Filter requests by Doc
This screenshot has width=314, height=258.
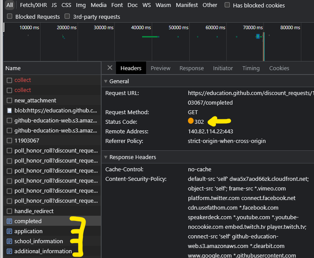pos(133,5)
